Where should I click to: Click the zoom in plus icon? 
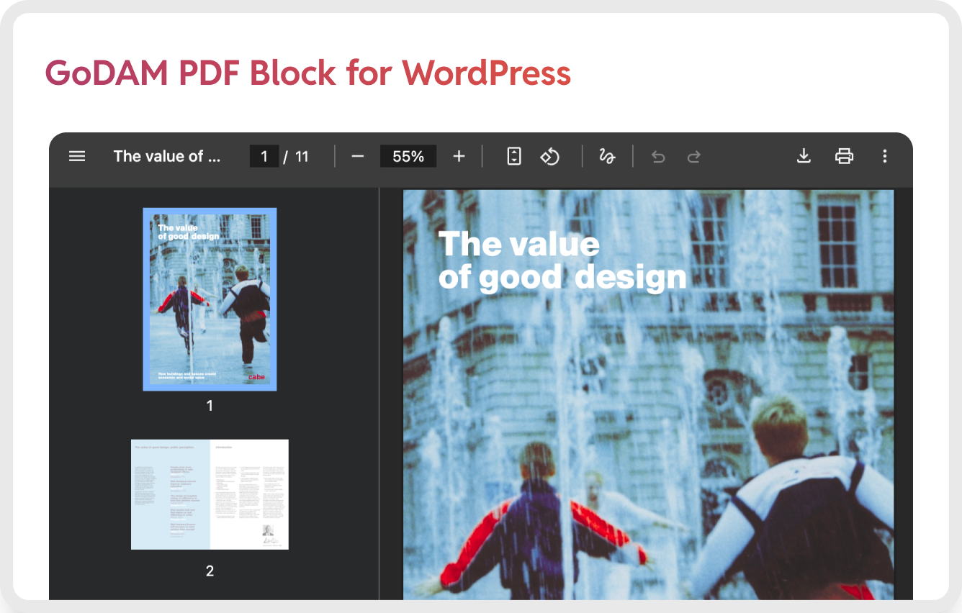coord(459,156)
